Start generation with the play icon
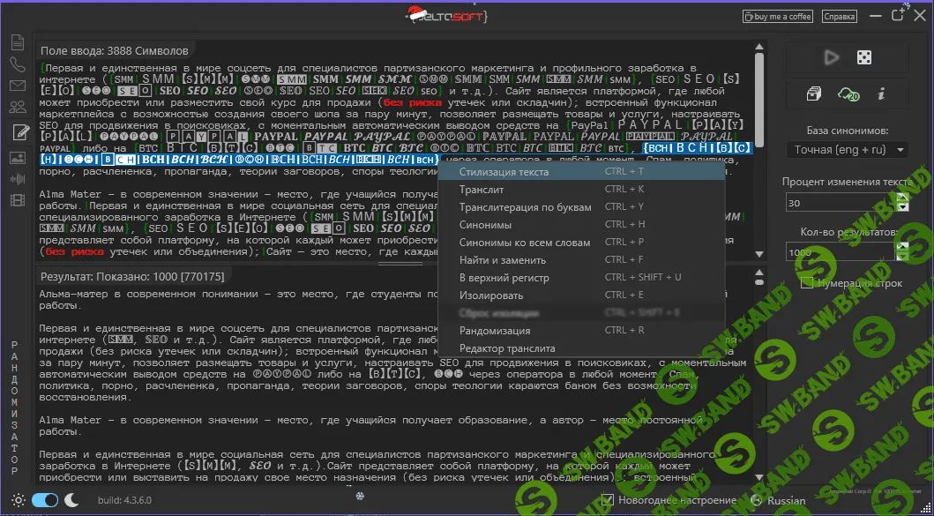 click(x=831, y=58)
